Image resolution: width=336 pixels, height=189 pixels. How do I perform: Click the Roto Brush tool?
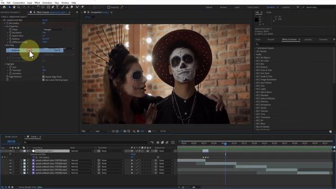click(77, 7)
